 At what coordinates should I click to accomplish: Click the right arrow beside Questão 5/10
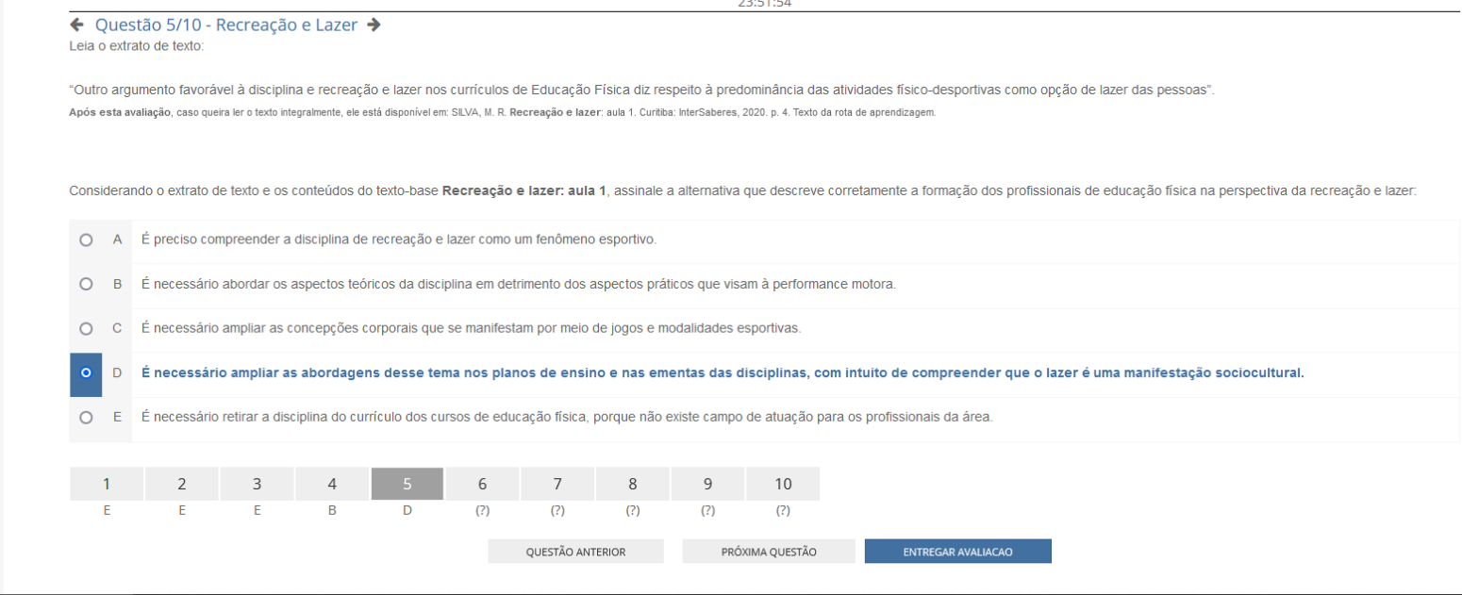(x=374, y=25)
